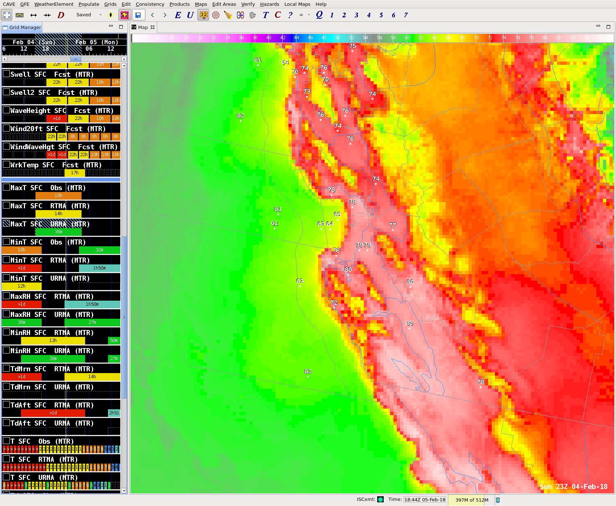Click the blue T toolbar icon
This screenshot has height=506, width=616.
(266, 15)
